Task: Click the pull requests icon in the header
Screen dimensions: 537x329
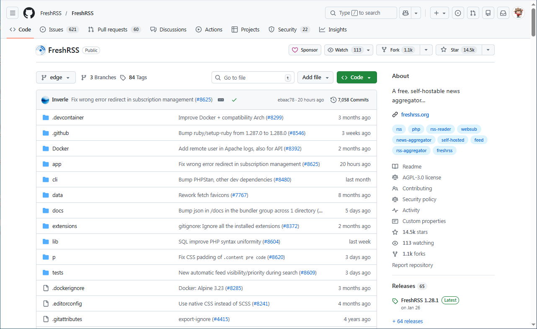Action: coord(473,13)
